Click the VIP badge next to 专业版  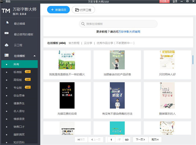(x=28, y=87)
